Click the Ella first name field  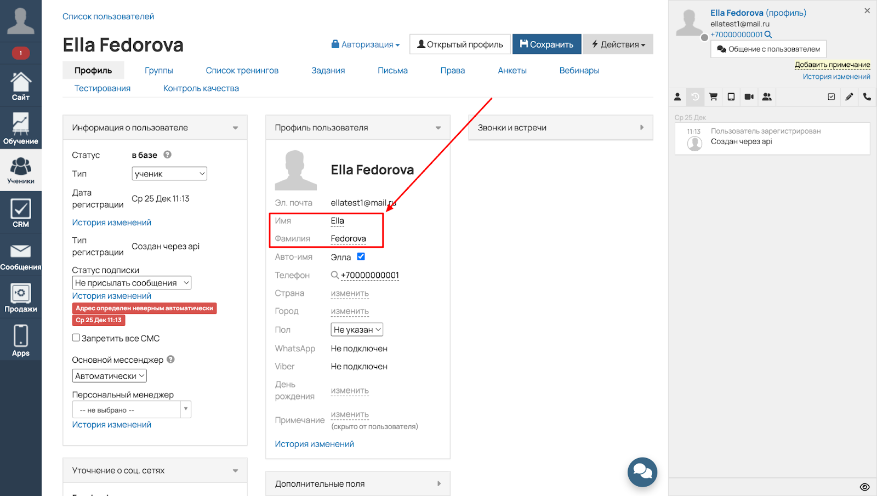tap(338, 221)
